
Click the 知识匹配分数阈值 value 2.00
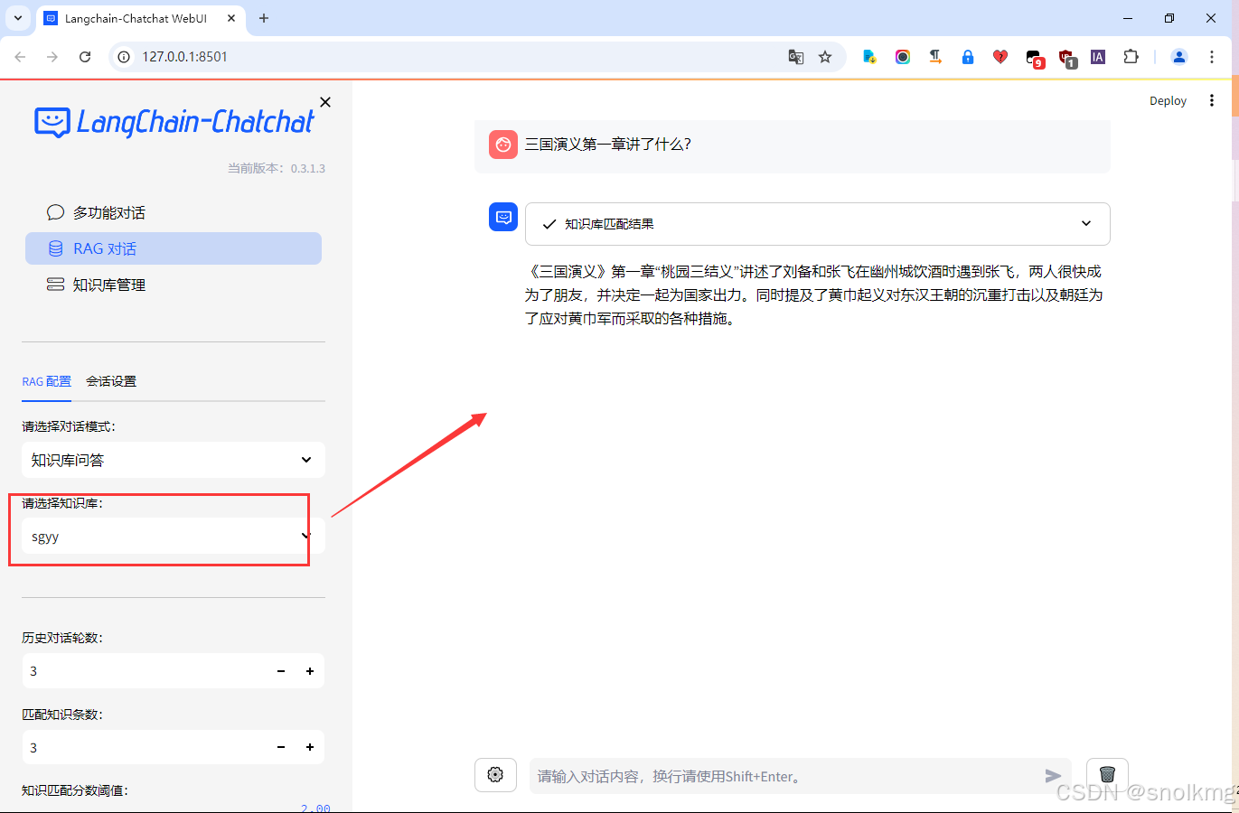(314, 807)
